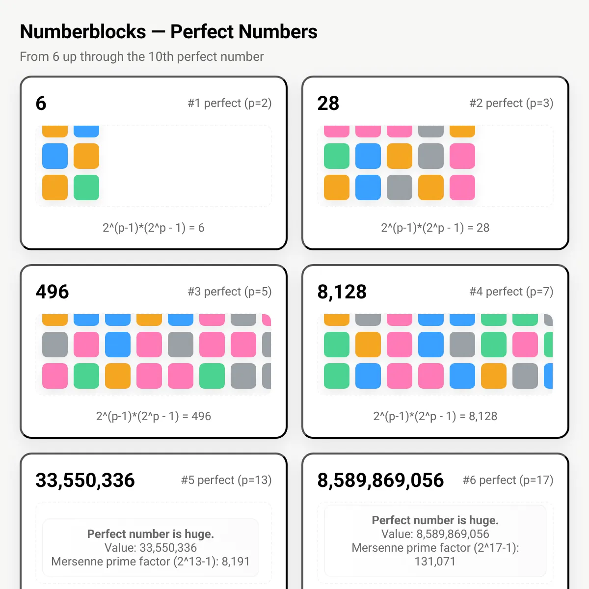Viewport: 589px width, 589px height.
Task: Click the "#1 perfect (p=2)" label
Action: click(230, 103)
